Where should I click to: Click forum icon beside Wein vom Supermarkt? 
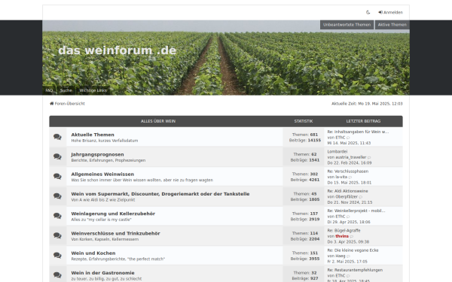tap(57, 196)
